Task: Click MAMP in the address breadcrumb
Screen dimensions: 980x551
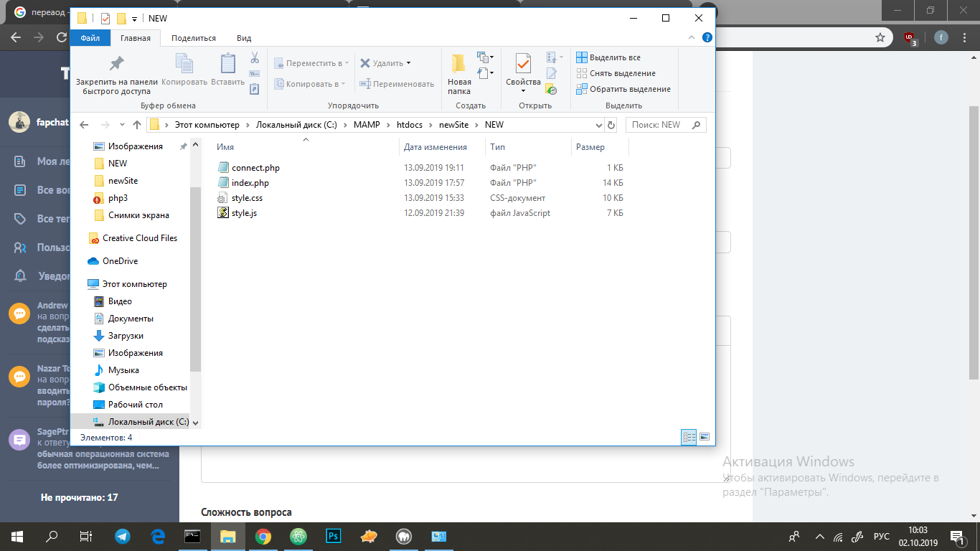Action: pos(367,125)
